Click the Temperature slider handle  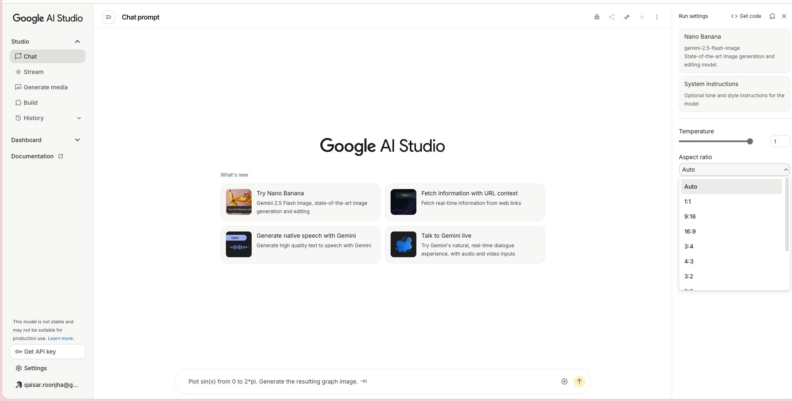(x=750, y=142)
